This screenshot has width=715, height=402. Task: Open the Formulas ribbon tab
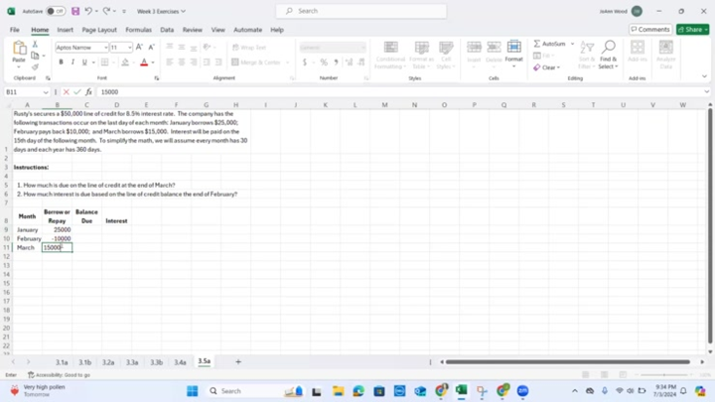click(x=138, y=30)
